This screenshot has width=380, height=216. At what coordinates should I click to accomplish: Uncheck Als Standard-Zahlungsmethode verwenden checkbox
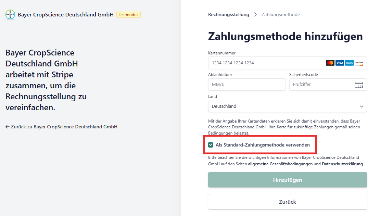click(211, 145)
